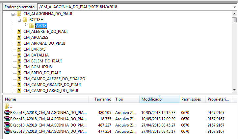Sort files by Nome column
This screenshot has width=238, height=139.
coord(45,99)
